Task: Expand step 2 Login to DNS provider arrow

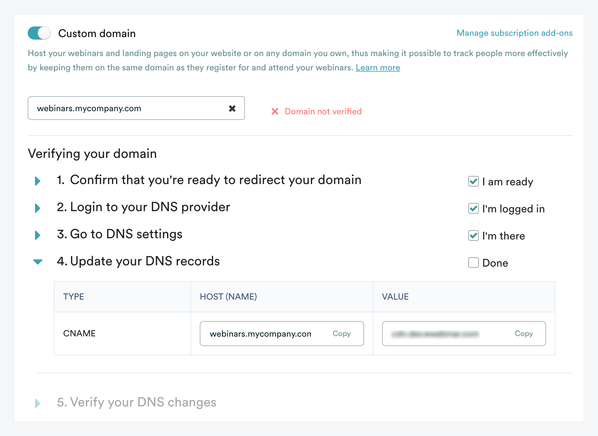Action: (38, 208)
